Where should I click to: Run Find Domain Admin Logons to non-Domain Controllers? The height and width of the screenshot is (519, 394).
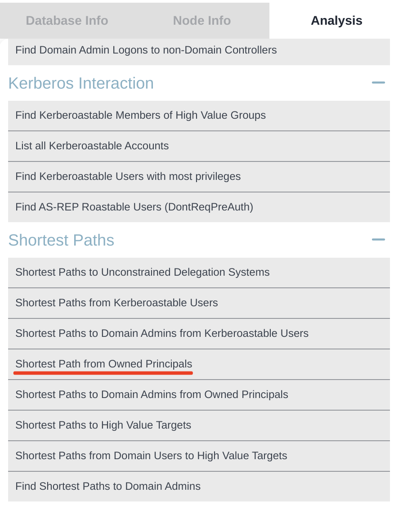click(x=146, y=50)
